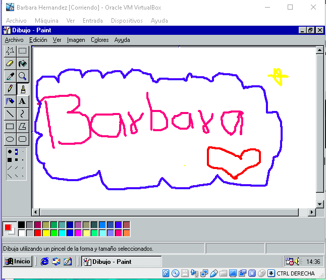Choose the Magnifier zoom tool
326x280 pixels.
pos(23,76)
